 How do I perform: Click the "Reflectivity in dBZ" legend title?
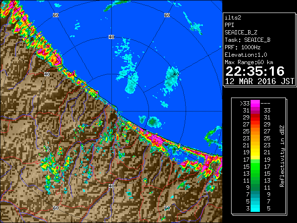[282, 156]
